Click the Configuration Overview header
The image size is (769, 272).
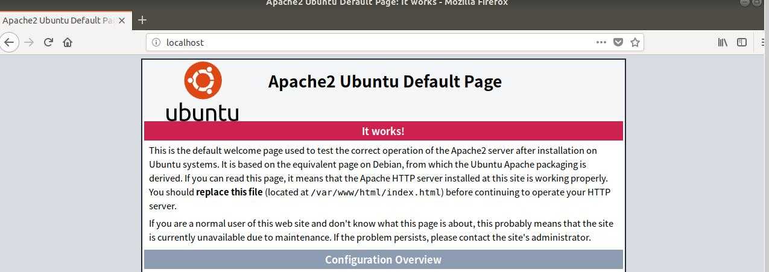tap(383, 259)
